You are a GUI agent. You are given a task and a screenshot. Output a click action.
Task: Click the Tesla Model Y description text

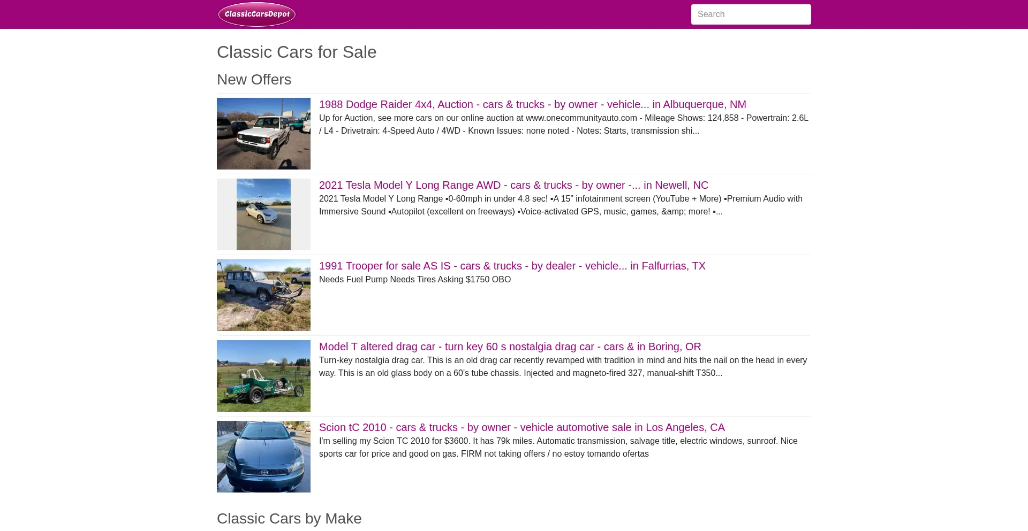coord(560,205)
